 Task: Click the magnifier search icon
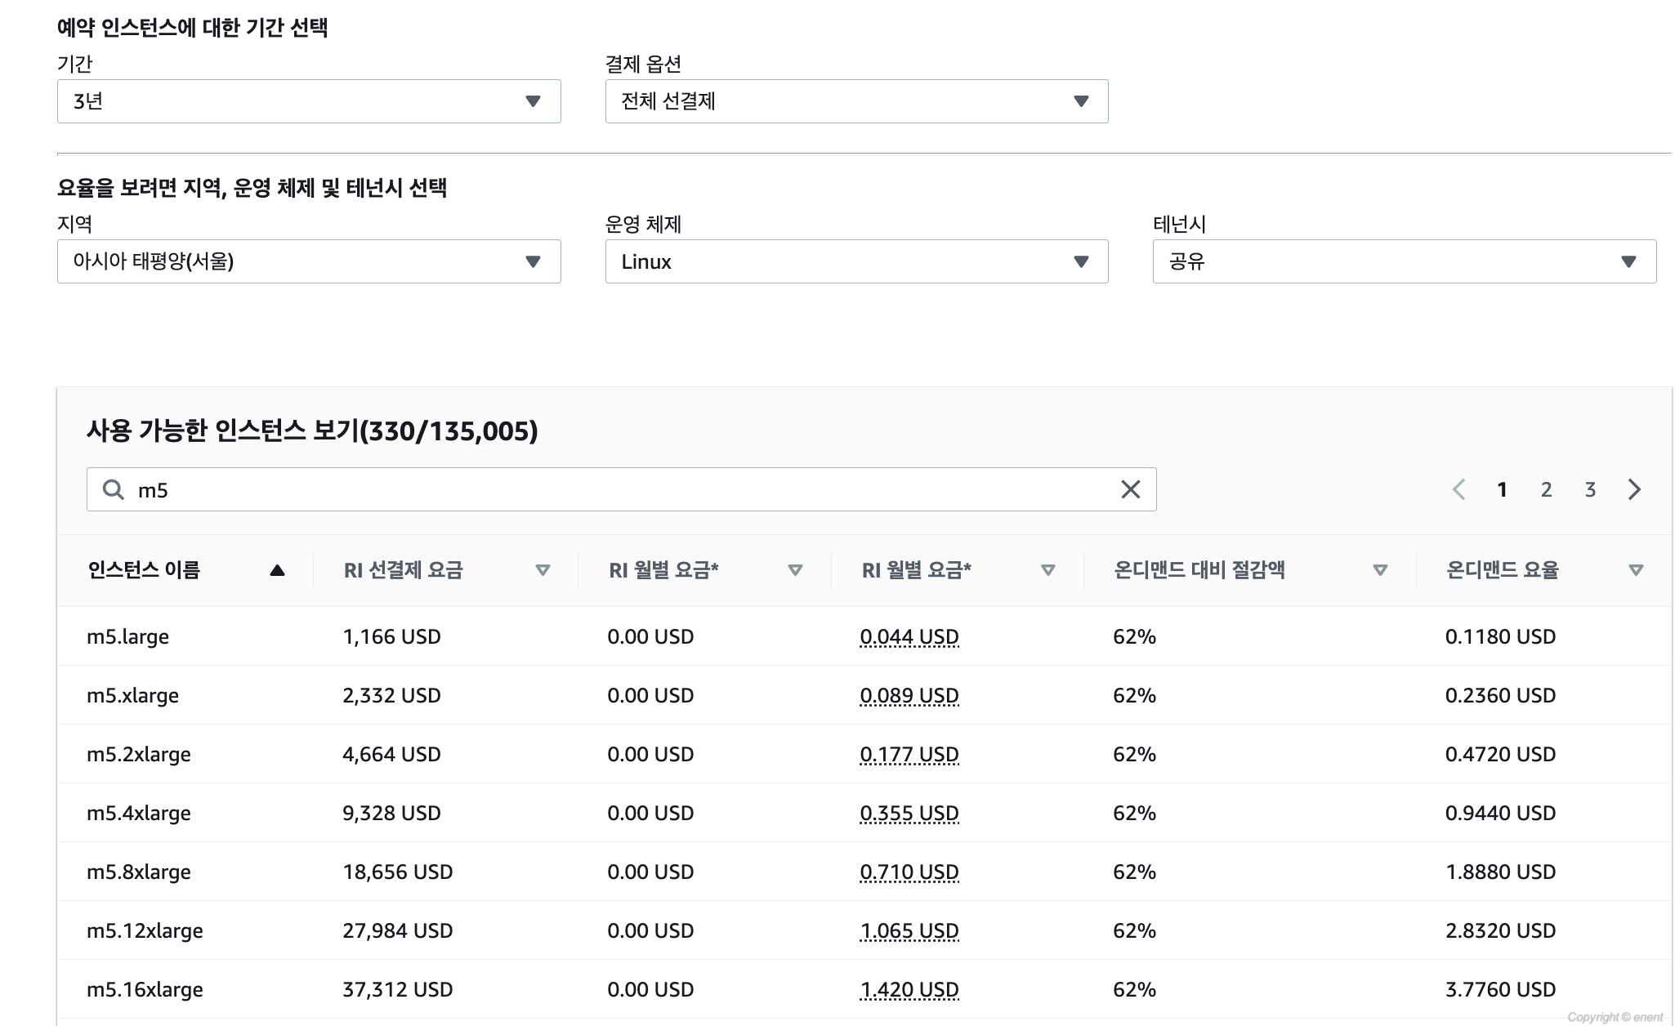[113, 489]
